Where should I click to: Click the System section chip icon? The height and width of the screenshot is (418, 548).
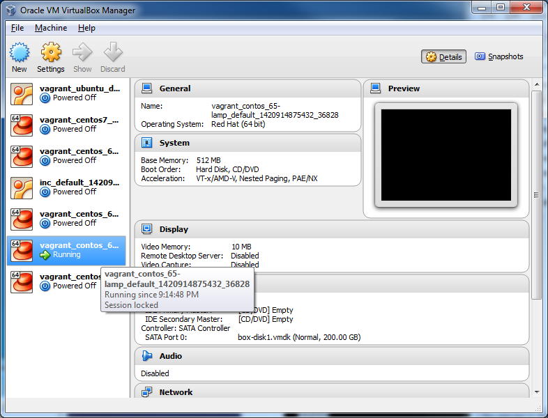(x=147, y=143)
